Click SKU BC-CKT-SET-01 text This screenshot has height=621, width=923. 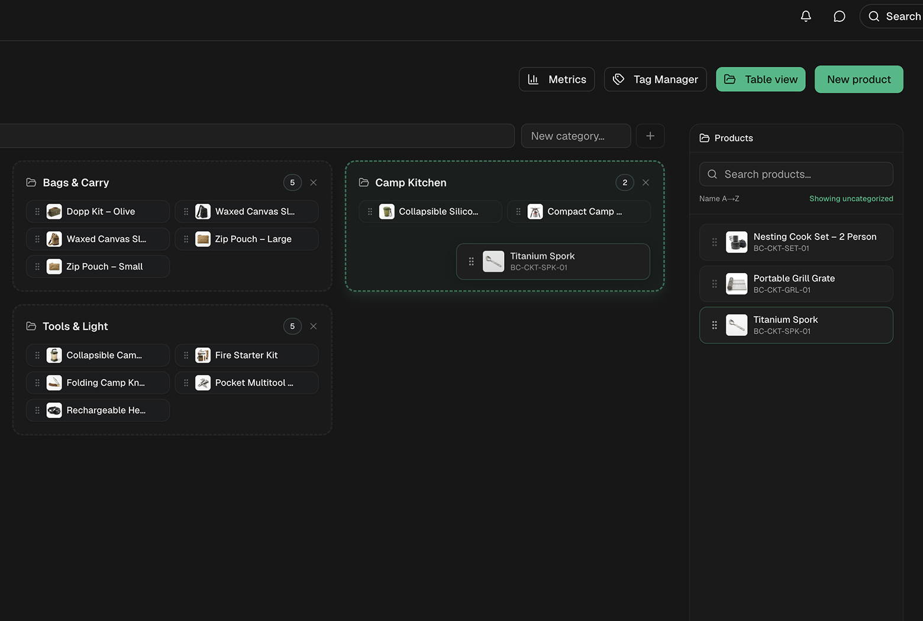coord(781,248)
